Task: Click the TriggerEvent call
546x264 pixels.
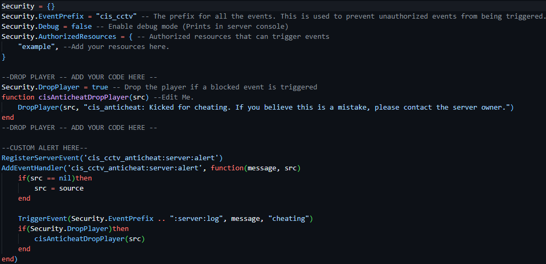Action: tap(43, 218)
